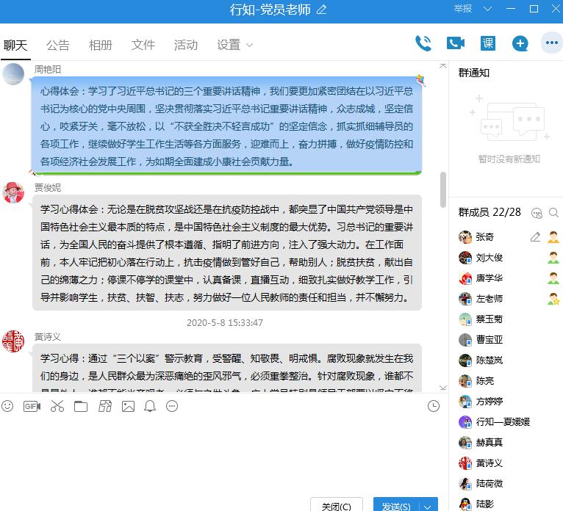Click the send picture icon

[128, 406]
